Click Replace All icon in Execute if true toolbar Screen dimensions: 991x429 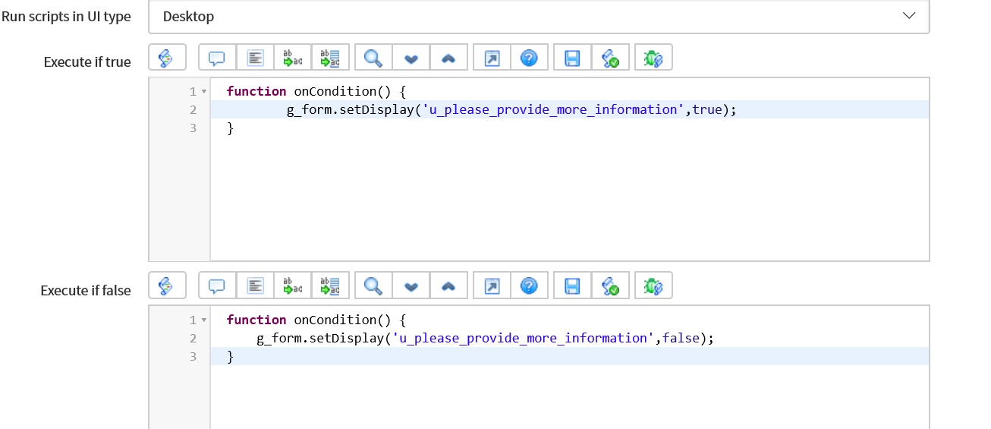(331, 58)
